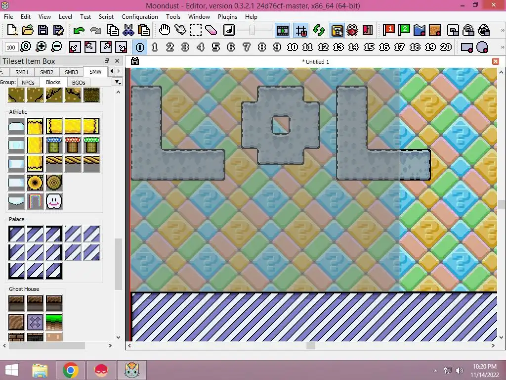
Task: Open the Level menu
Action: (x=65, y=16)
